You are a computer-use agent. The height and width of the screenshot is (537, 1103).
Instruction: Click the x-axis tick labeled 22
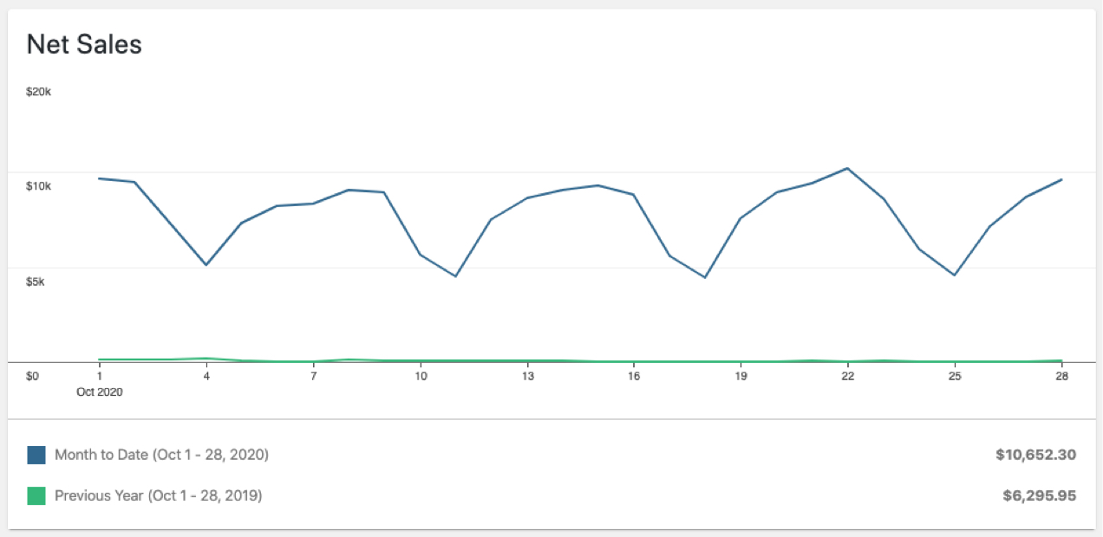point(848,376)
